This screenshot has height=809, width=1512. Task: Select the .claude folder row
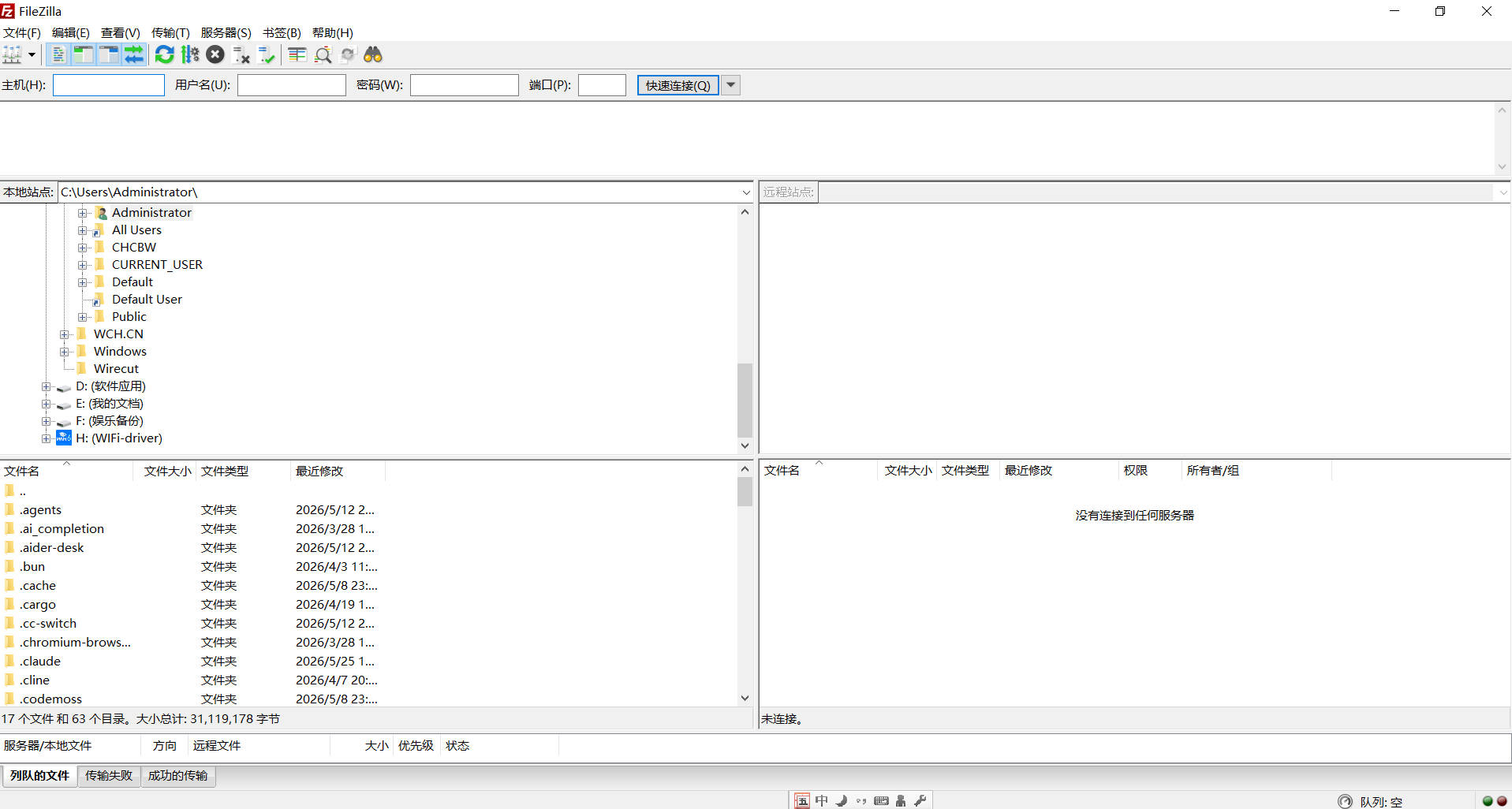pos(368,661)
